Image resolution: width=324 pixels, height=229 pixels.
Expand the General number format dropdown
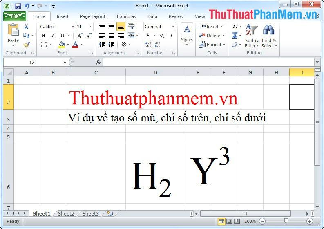pyautogui.click(x=173, y=27)
